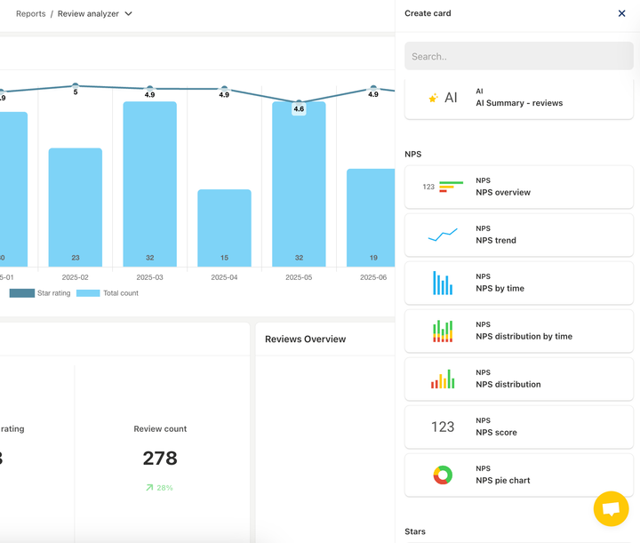Click the card search field
640x543 pixels.
coord(519,56)
